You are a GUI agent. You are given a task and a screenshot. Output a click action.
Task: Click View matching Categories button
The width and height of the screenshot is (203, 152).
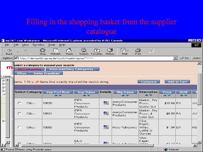(x=72, y=69)
